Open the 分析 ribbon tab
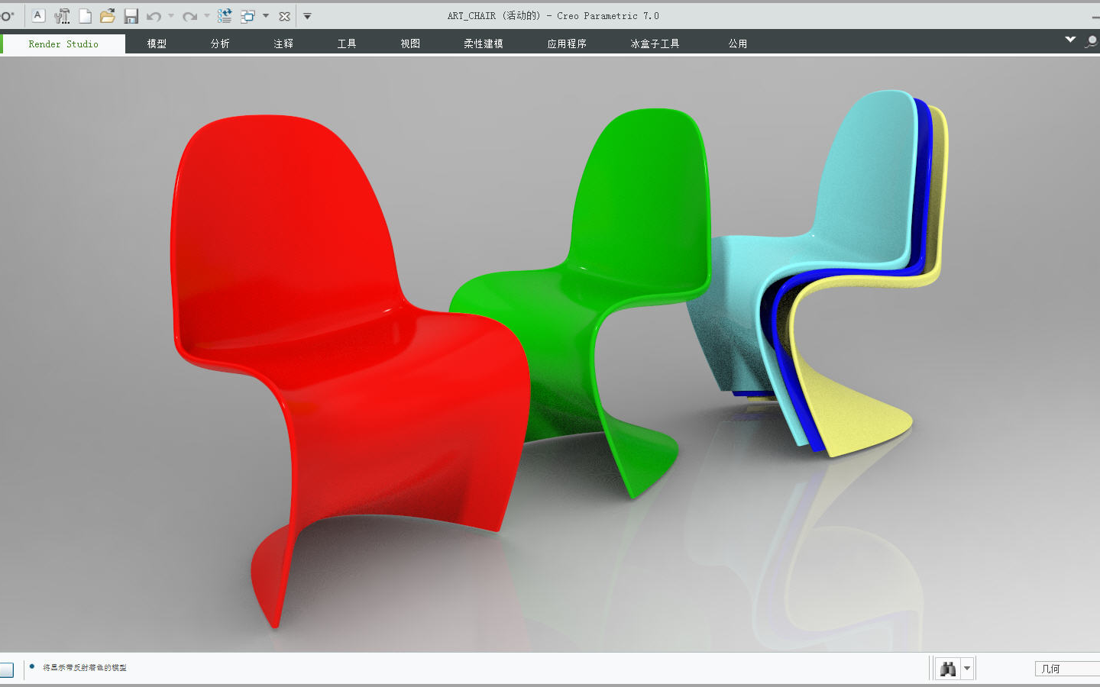 [220, 44]
